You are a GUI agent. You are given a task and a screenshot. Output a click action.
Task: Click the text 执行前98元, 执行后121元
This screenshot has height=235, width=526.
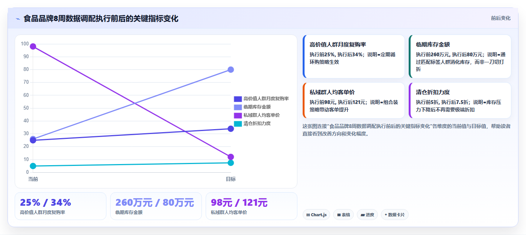[x=338, y=102]
